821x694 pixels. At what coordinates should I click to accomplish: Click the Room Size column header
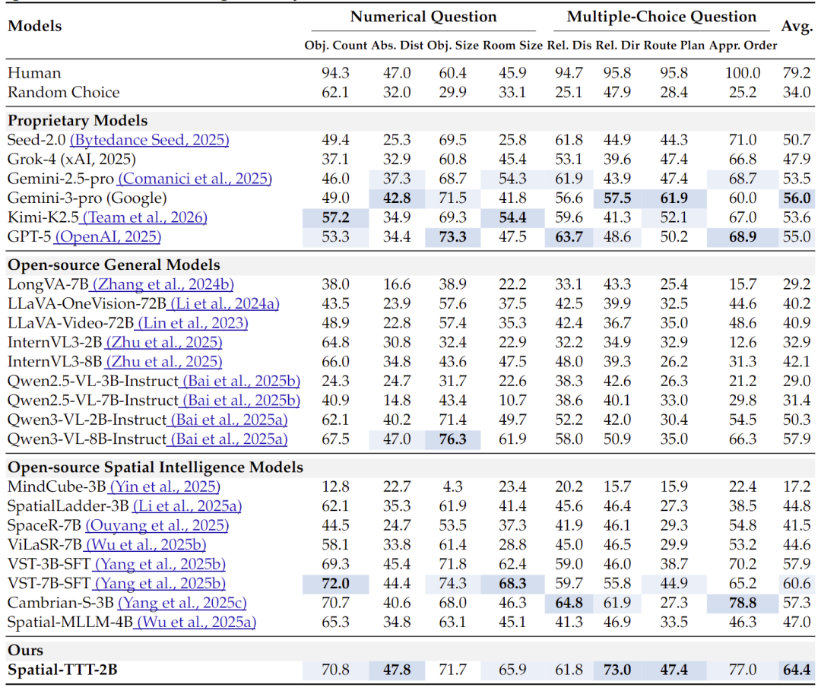tap(512, 46)
